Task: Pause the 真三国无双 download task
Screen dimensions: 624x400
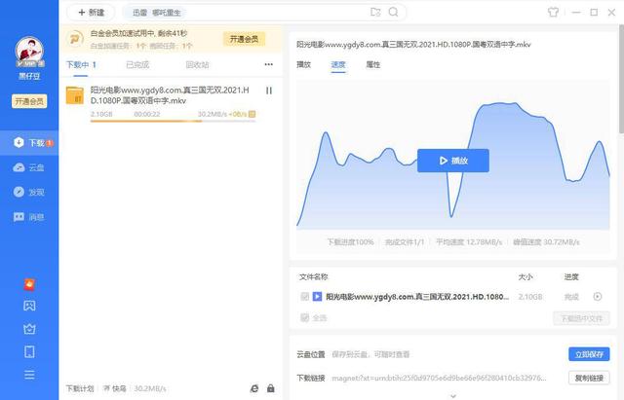Action: click(269, 91)
